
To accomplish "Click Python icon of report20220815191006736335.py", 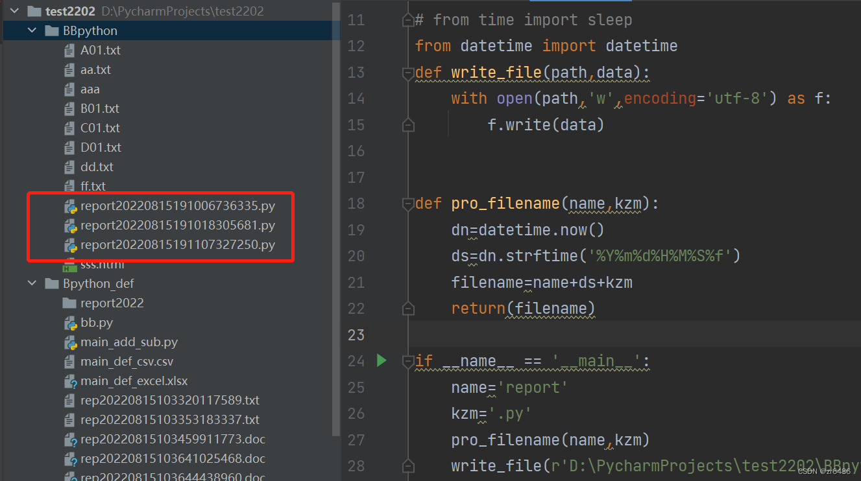I will 70,207.
